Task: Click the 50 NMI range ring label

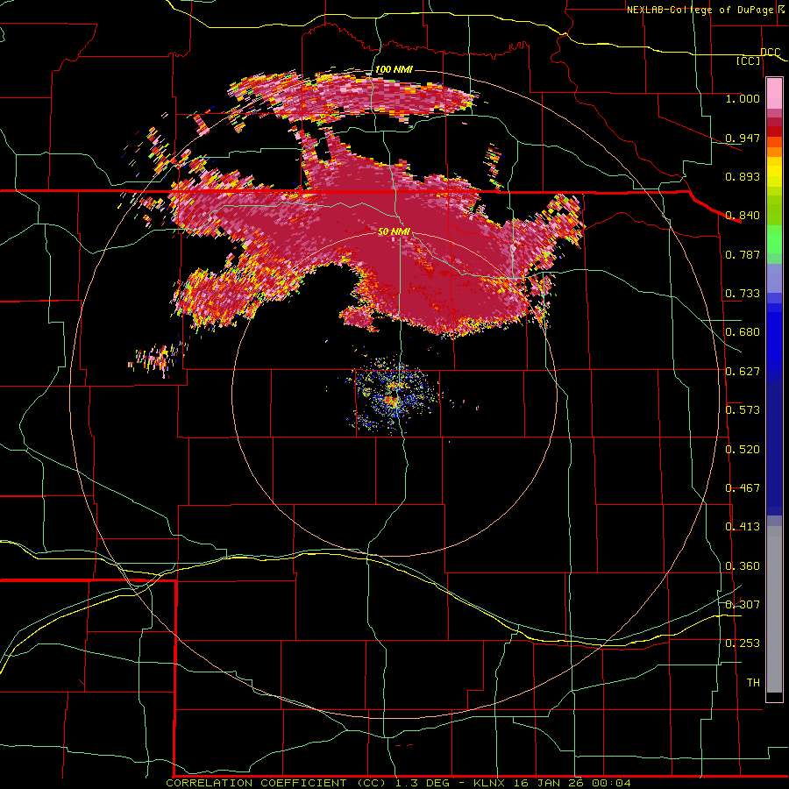Action: point(394,232)
